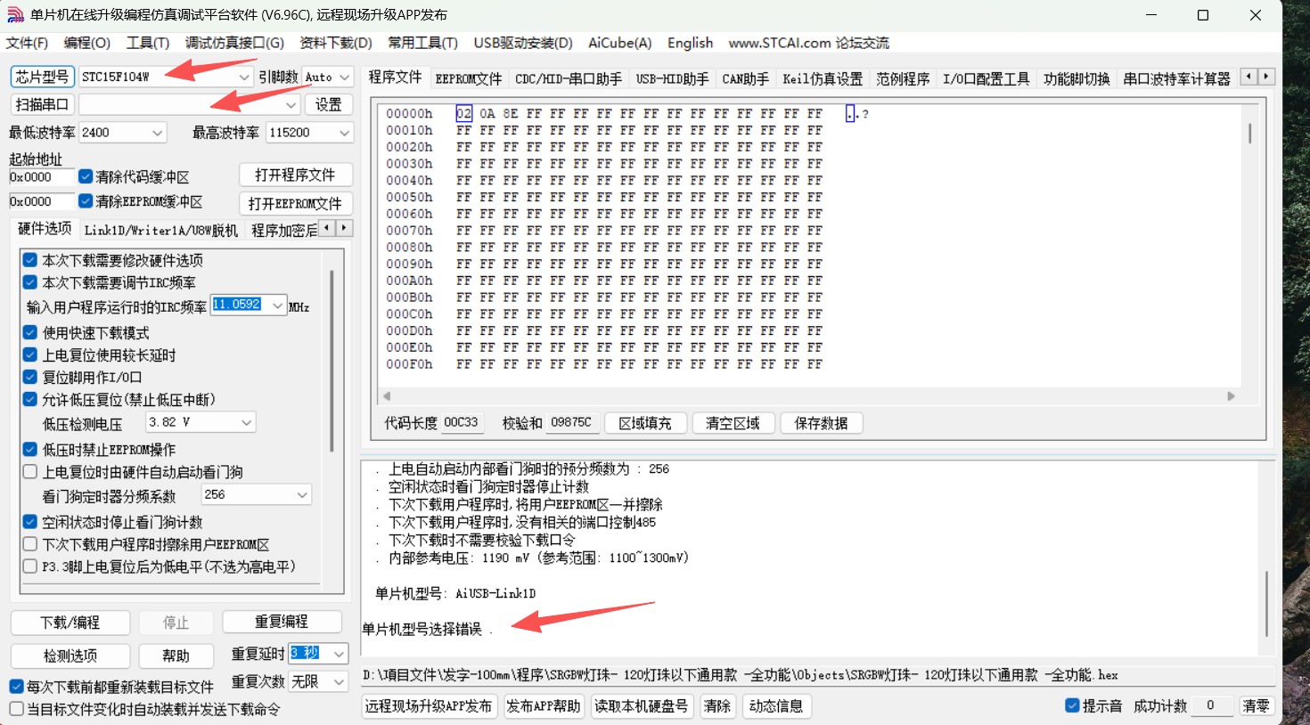Expand the 最高波特率 115200 dropdown
The image size is (1310, 725).
coord(344,133)
